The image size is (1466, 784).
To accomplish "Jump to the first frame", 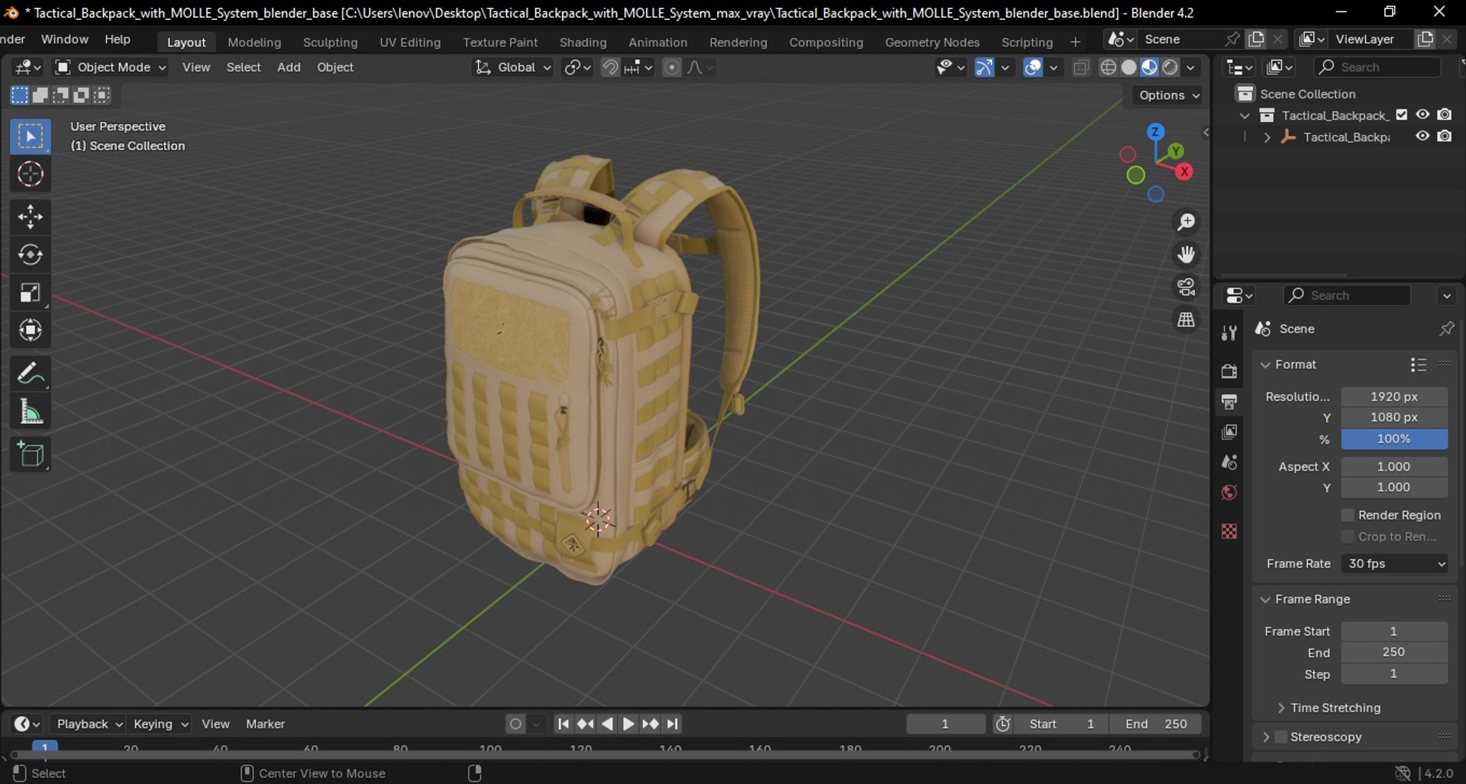I will [563, 724].
